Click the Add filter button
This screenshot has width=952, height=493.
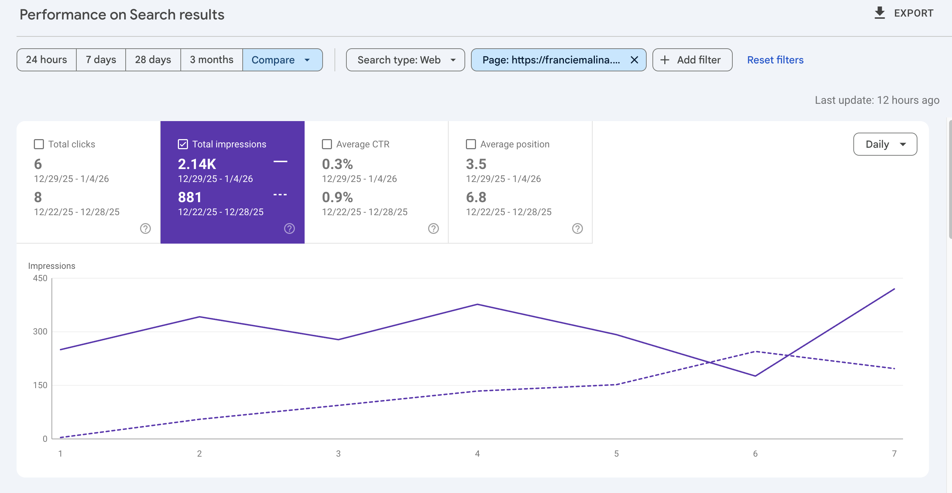[692, 59]
